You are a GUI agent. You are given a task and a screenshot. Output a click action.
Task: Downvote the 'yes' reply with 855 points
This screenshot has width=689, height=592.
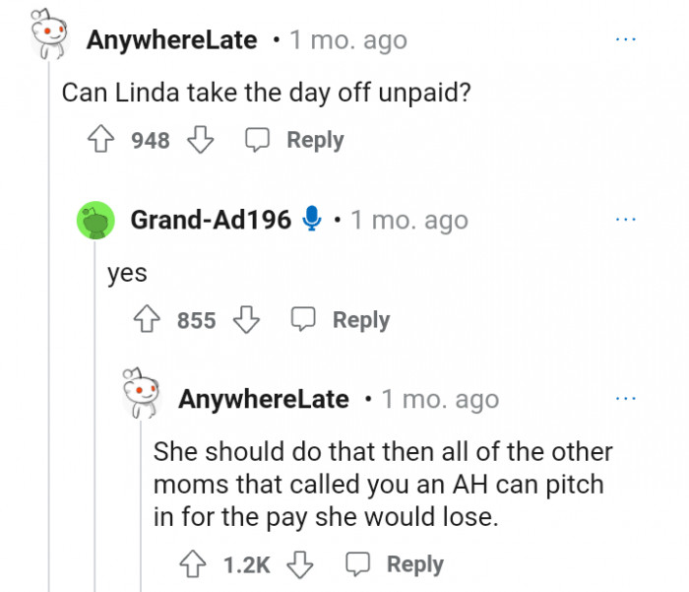click(x=245, y=320)
